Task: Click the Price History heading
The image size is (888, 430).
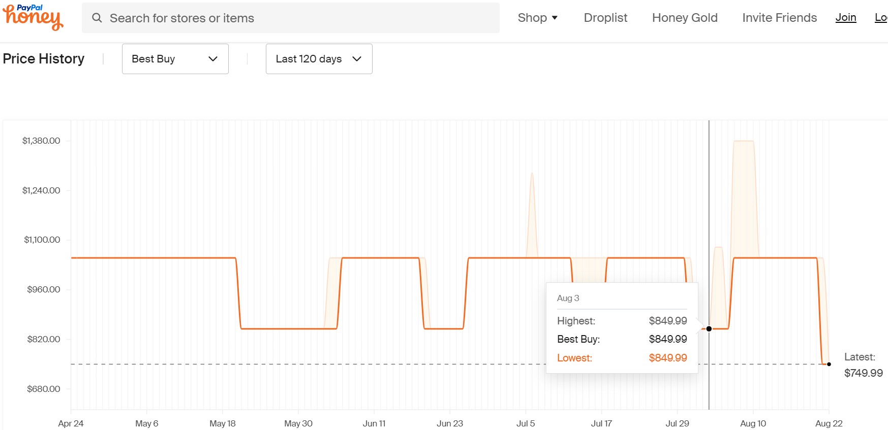Action: (x=44, y=59)
